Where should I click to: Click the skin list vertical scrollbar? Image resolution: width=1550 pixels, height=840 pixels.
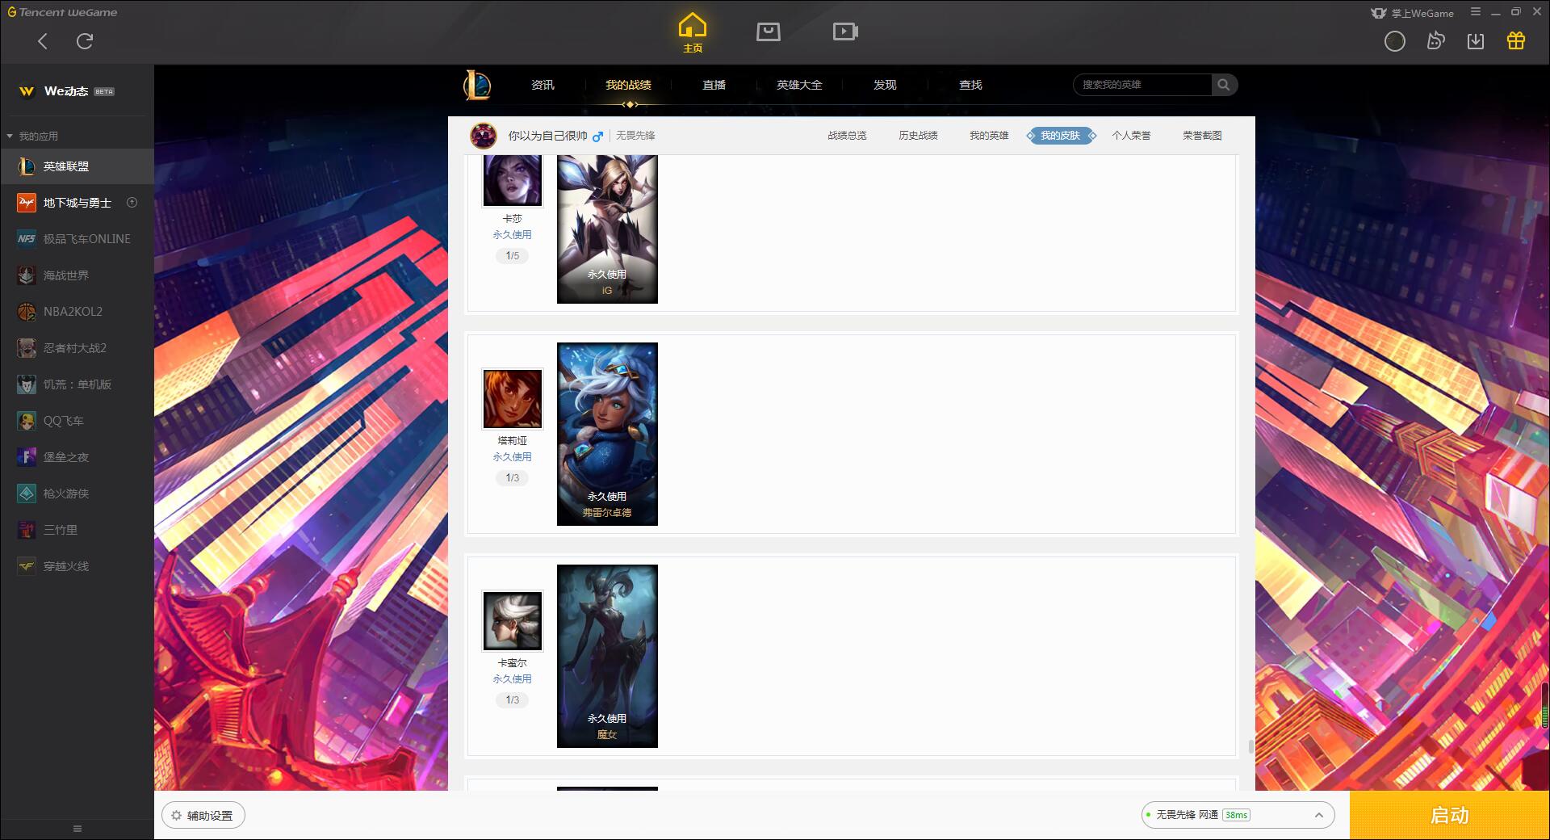[x=1251, y=746]
